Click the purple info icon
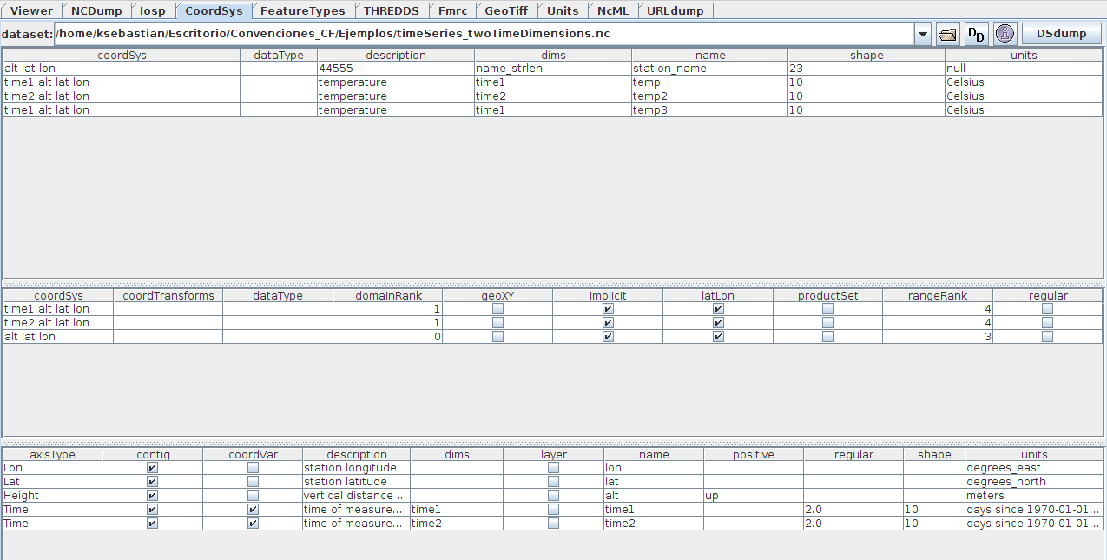Image resolution: width=1107 pixels, height=560 pixels. tap(1005, 34)
